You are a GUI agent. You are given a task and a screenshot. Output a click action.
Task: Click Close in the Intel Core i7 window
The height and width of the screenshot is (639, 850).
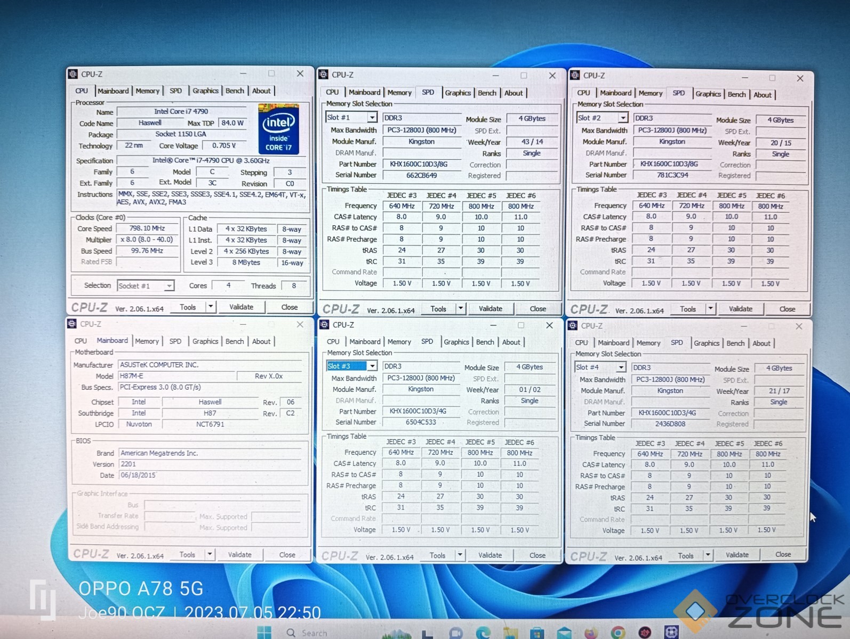[290, 307]
